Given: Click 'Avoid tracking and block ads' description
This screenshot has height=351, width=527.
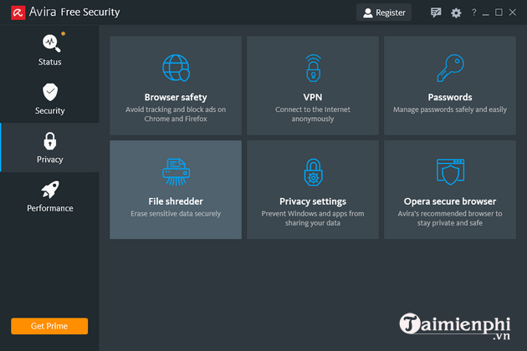Looking at the screenshot, I should coord(176,114).
